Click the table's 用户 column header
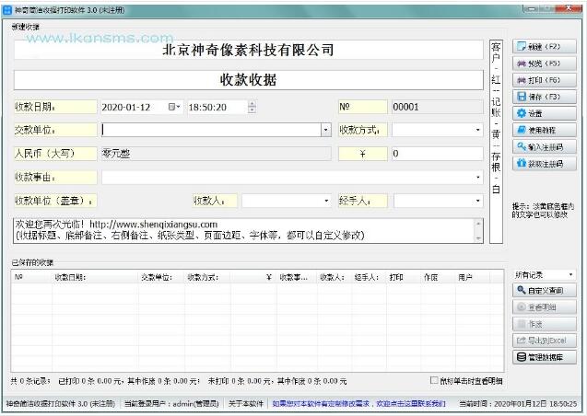 point(473,277)
